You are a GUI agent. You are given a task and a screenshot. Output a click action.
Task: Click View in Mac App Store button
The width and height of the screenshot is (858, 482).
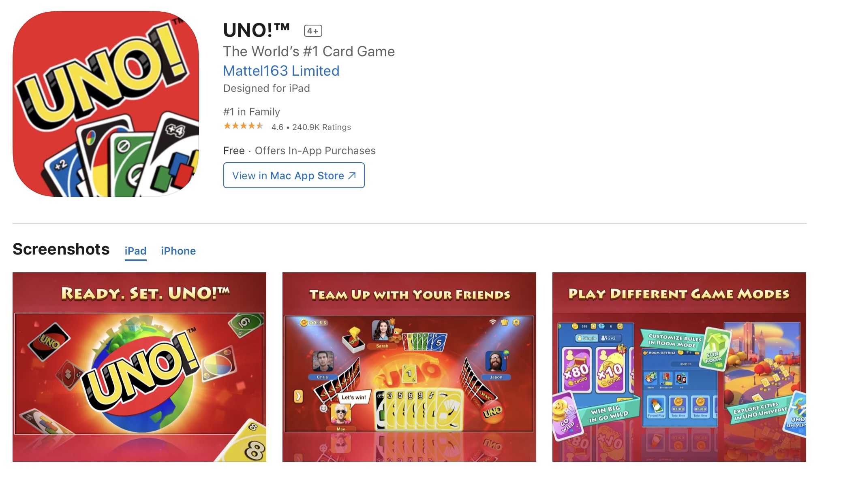294,175
